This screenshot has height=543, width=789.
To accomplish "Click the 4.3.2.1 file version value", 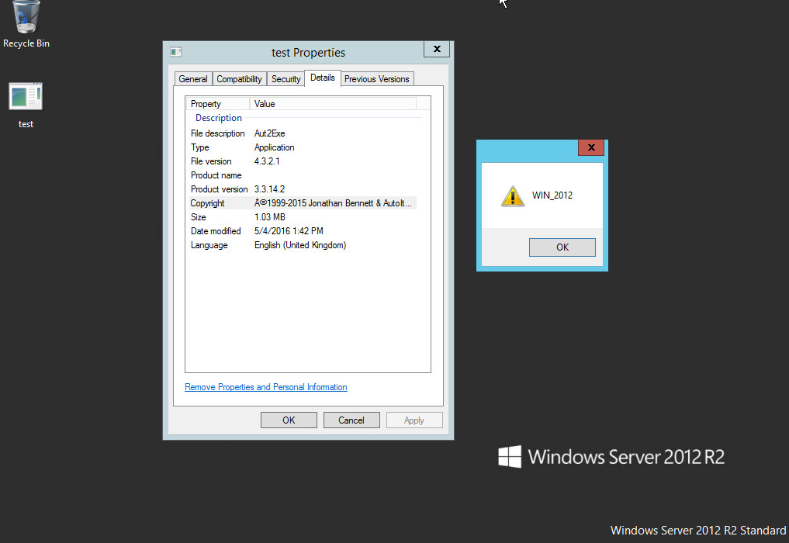I will (267, 161).
